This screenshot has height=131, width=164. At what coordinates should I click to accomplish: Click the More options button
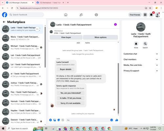point(100,37)
